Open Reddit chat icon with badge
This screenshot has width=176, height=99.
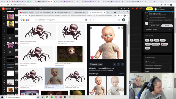[x=137, y=9]
